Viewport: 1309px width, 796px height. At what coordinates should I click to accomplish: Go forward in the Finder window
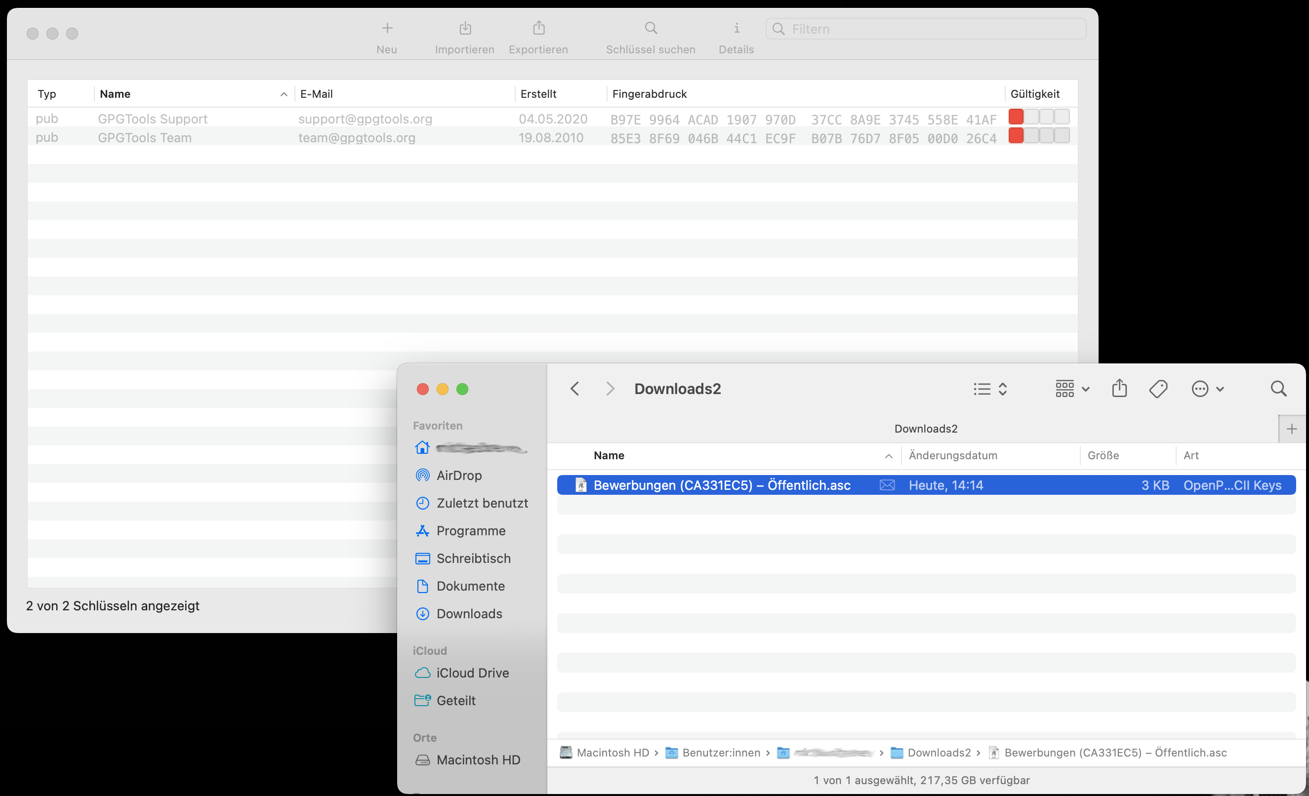click(x=610, y=389)
